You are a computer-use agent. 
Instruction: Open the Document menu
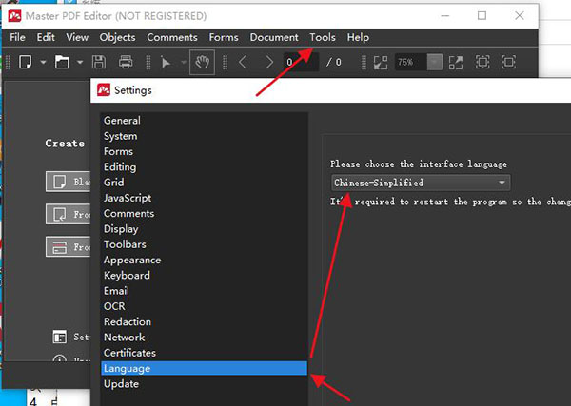[274, 37]
